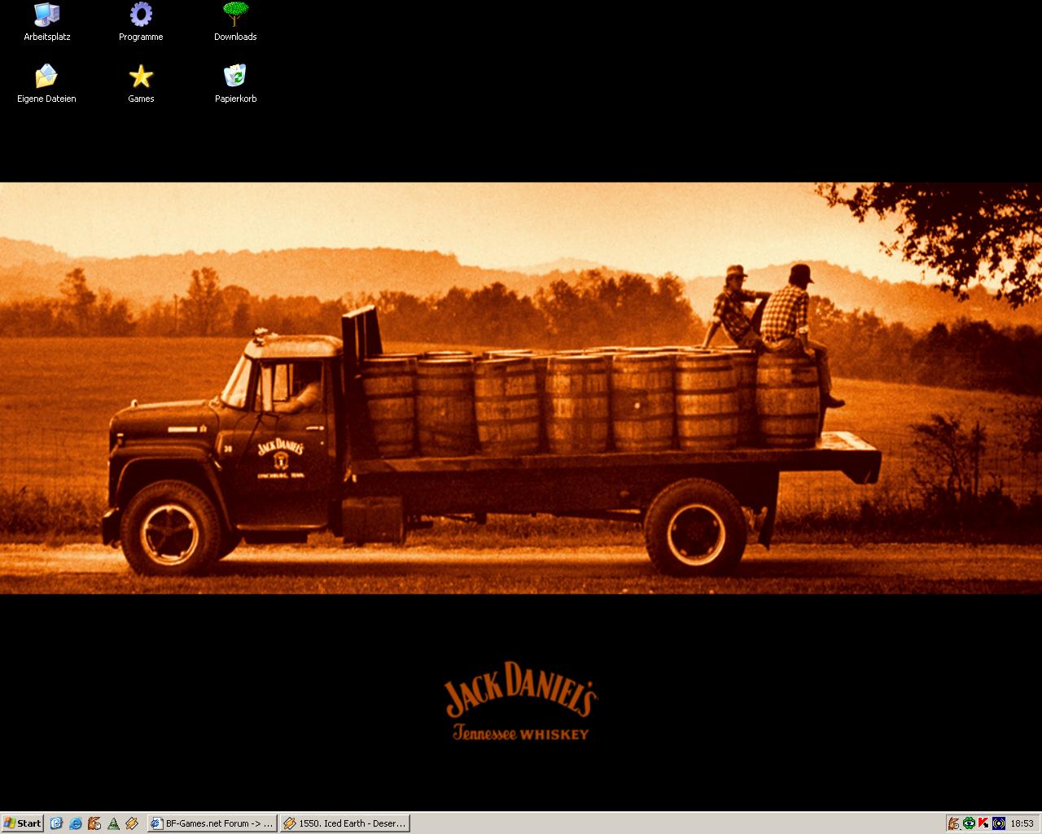This screenshot has height=834, width=1042.
Task: Click the 18:53 system clock
Action: [1022, 823]
